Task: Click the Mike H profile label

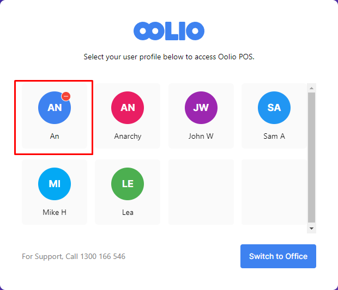Action: pos(55,212)
